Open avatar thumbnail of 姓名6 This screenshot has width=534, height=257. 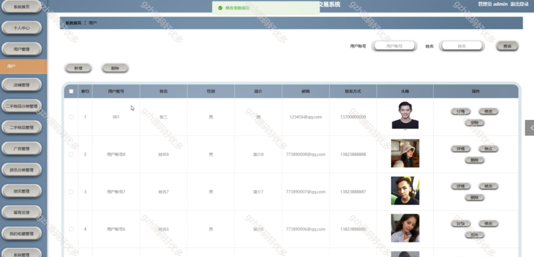pos(405,228)
